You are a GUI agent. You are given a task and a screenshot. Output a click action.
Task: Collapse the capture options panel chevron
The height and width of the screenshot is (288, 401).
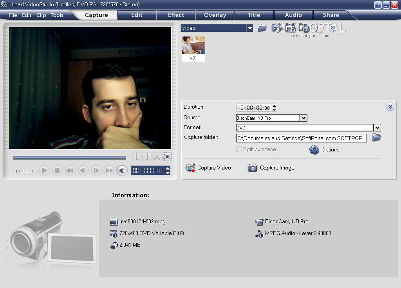tap(390, 107)
